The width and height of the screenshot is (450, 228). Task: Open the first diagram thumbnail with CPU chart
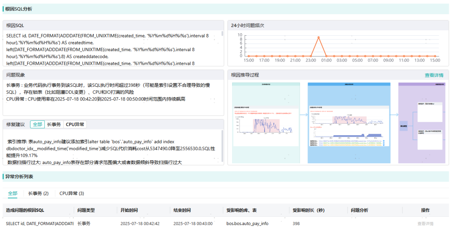pyautogui.click(x=266, y=123)
